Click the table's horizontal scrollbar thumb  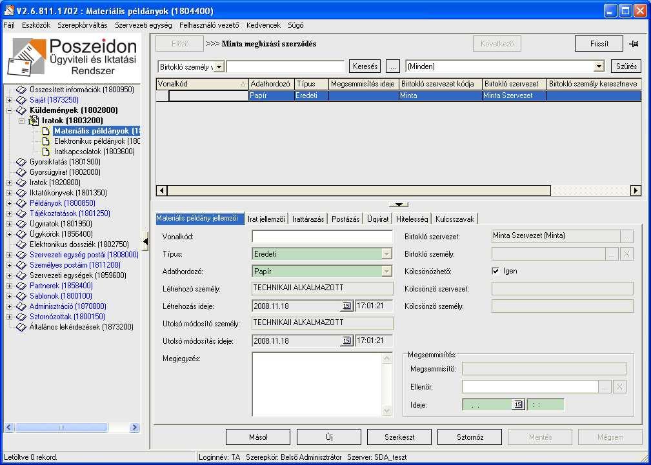click(359, 190)
